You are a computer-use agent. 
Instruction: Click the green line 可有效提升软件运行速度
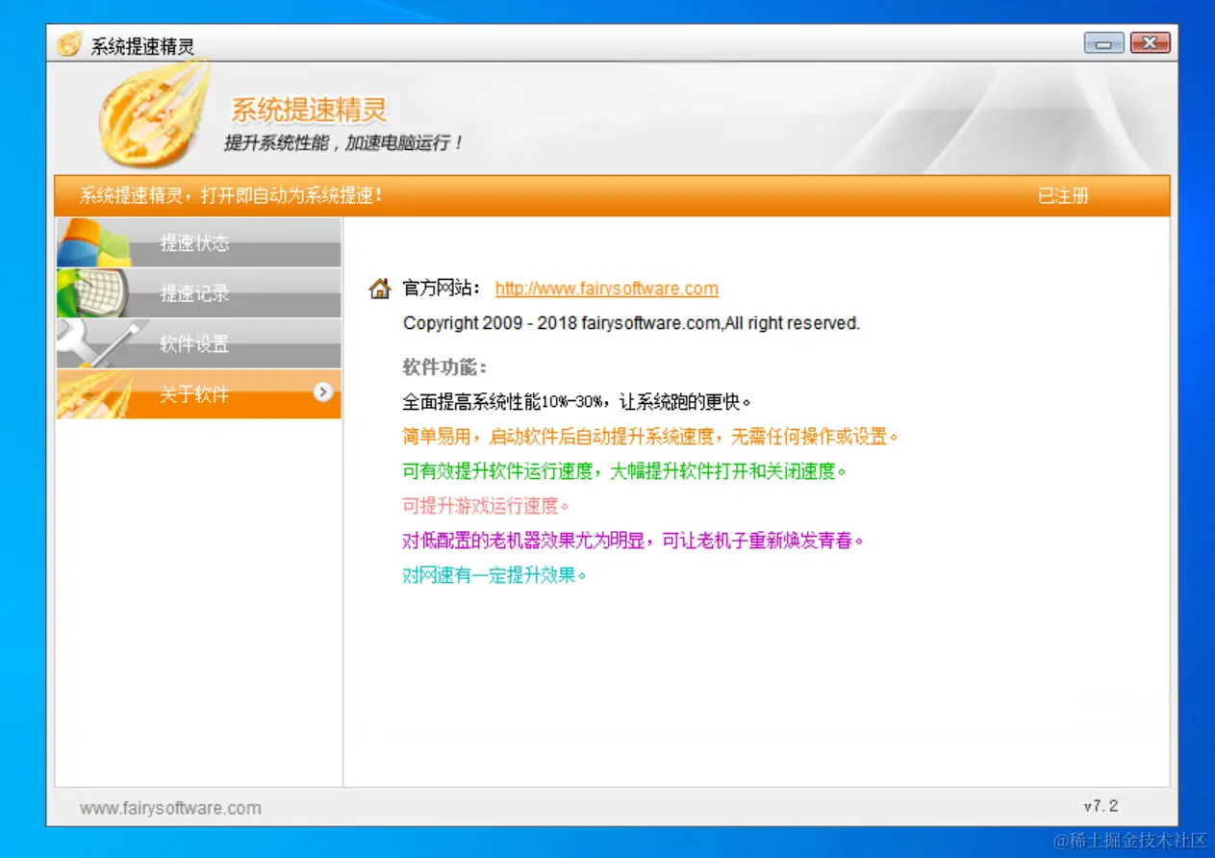coord(625,471)
